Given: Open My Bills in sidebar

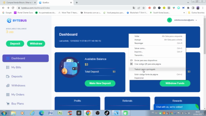Looking at the screenshot, I should [16, 67].
